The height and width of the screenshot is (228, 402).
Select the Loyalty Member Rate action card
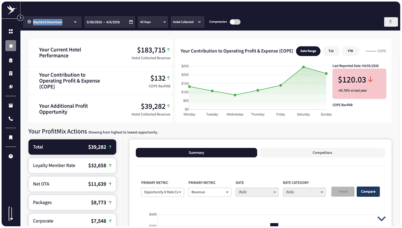(x=72, y=166)
